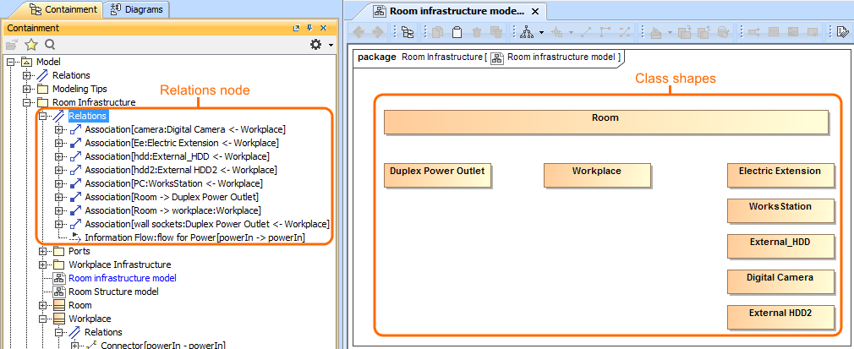Float the Containment panel with undock icon

point(297,28)
